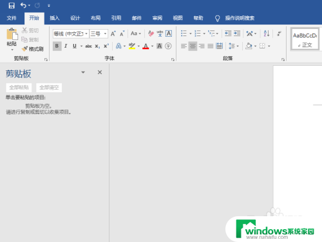This screenshot has width=322, height=242.
Task: Click the 全部清空 button
Action: click(x=49, y=88)
